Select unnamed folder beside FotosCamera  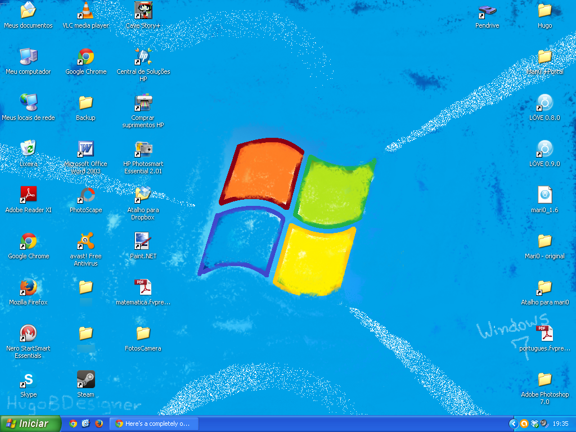[85, 333]
